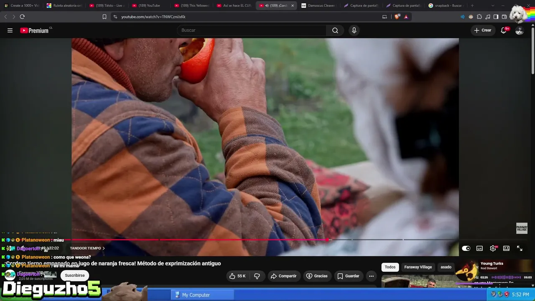This screenshot has width=535, height=301.
Task: Click the YouTube search magnifier button
Action: [335, 31]
